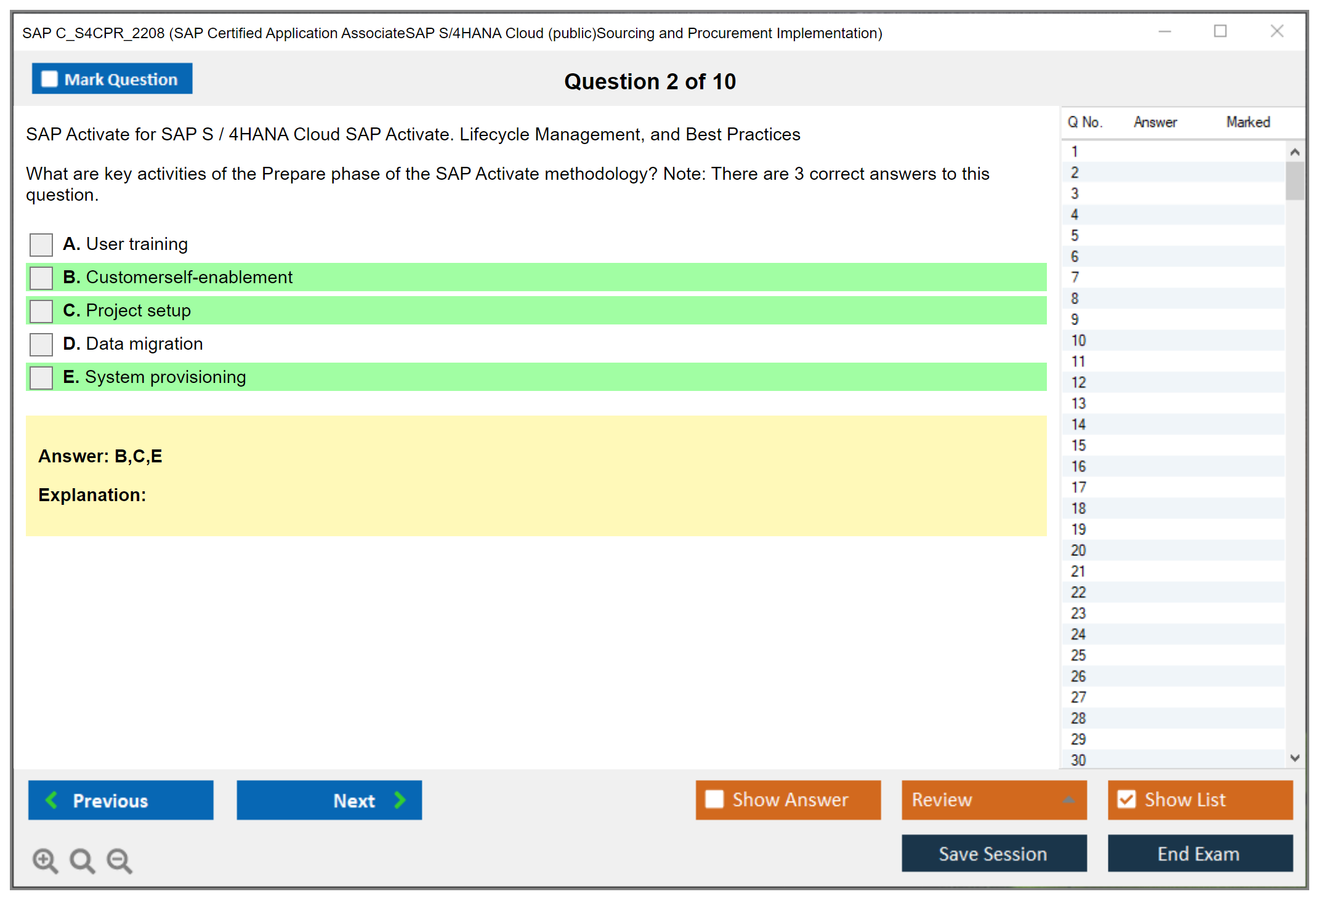Select question 10 in the list
The image size is (1324, 905).
(x=1078, y=340)
